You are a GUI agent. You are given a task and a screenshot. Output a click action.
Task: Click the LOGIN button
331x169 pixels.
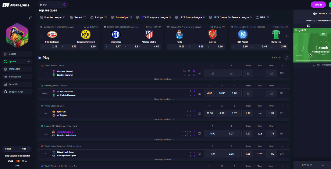(318, 5)
